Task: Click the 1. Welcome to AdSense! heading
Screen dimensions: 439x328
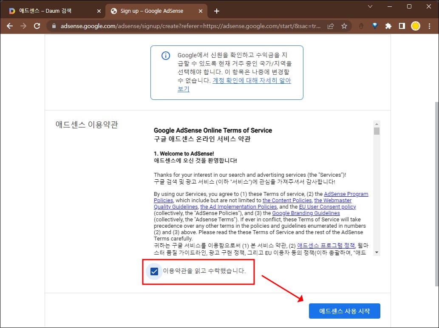Action: pos(184,154)
